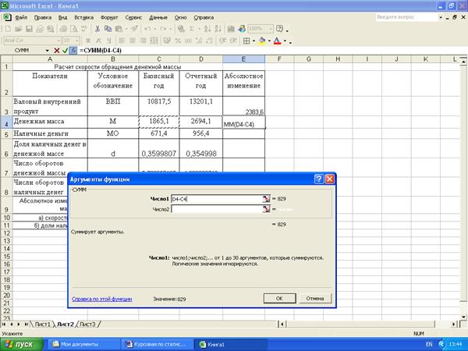Viewport: 468px width, 351px height.
Task: Click the cancel (X) formula entry icon
Action: pos(56,51)
